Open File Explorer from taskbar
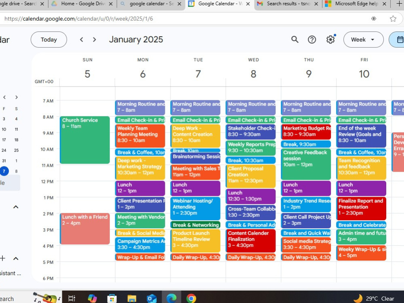The image size is (404, 303). [x=132, y=299]
